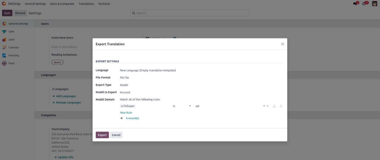Open the Translations menu

point(86,4)
